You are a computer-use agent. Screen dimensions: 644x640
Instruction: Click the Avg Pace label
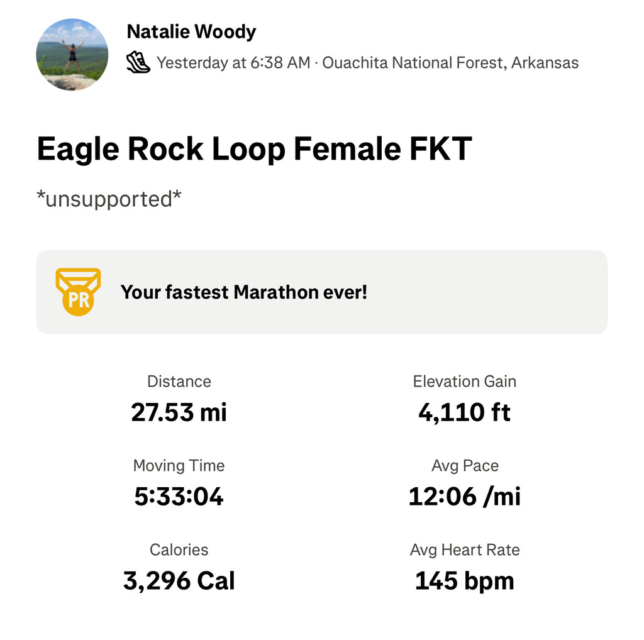click(465, 466)
